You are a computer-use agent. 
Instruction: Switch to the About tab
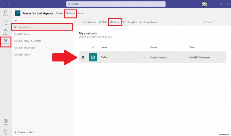81,13
